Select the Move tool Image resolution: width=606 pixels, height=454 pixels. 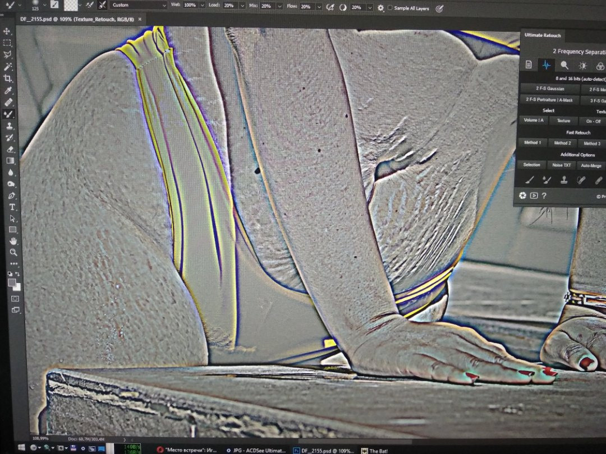[8, 31]
